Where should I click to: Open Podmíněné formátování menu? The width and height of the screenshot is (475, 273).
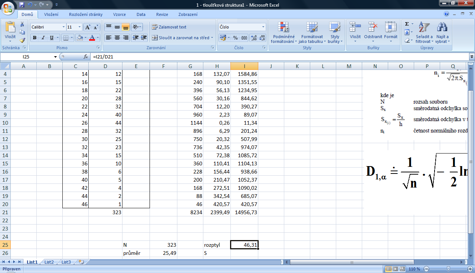pos(284,33)
